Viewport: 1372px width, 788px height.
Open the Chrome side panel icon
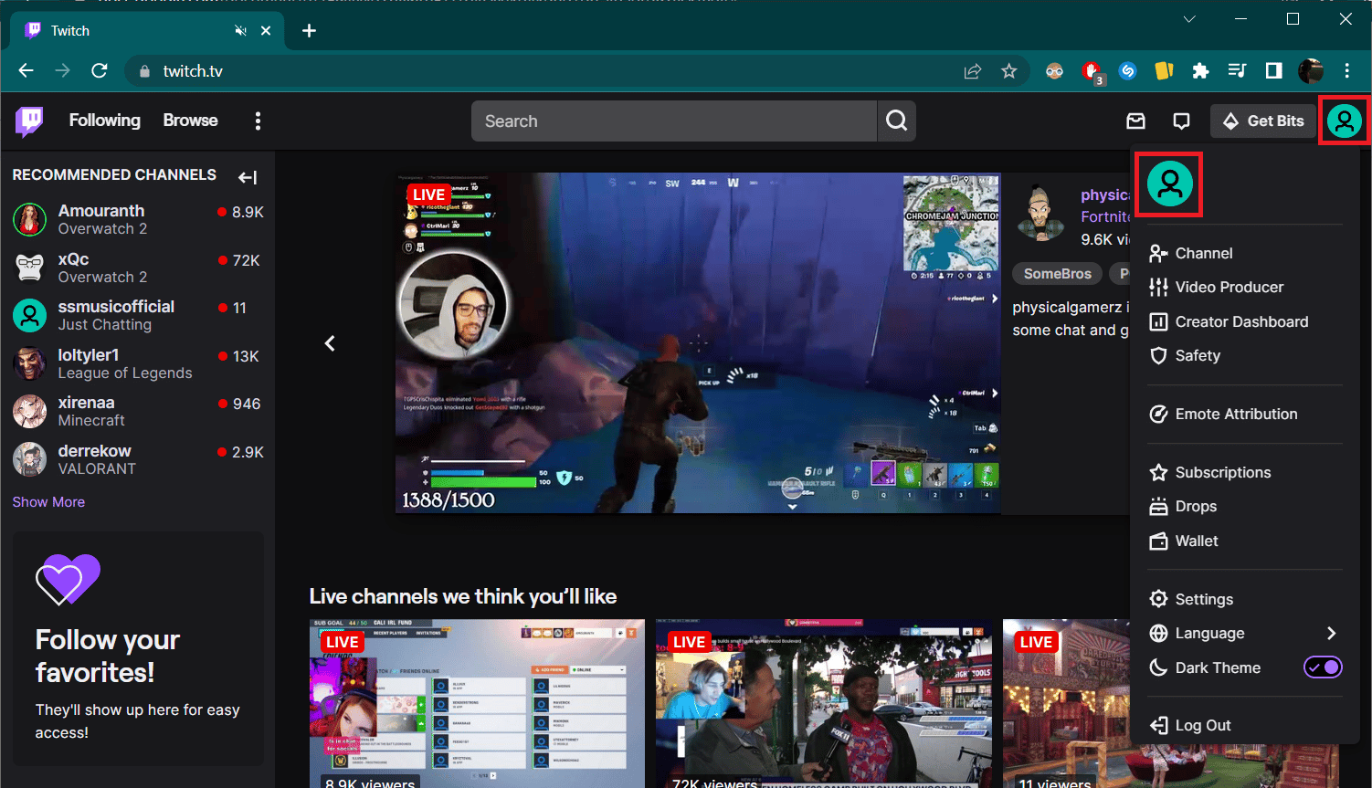[x=1273, y=70]
